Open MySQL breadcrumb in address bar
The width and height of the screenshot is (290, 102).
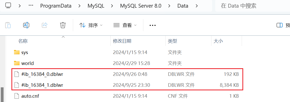click(96, 6)
